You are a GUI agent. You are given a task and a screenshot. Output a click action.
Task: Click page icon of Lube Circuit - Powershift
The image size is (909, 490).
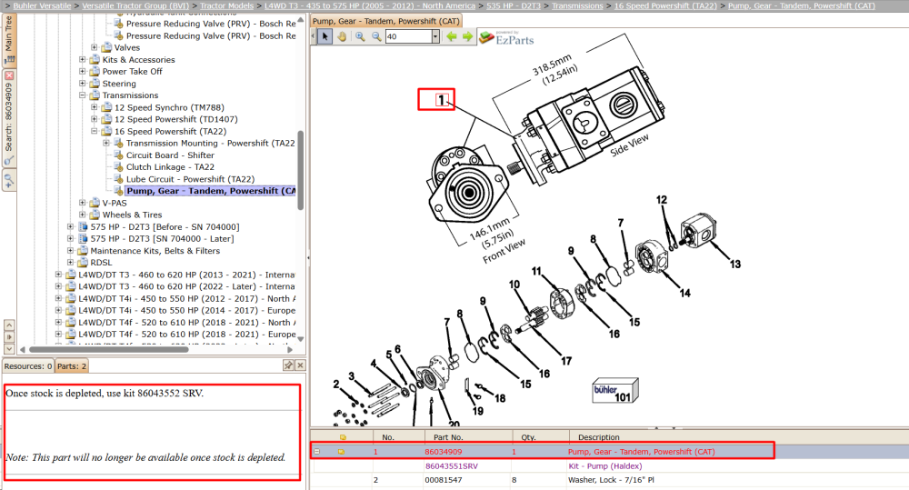(118, 179)
